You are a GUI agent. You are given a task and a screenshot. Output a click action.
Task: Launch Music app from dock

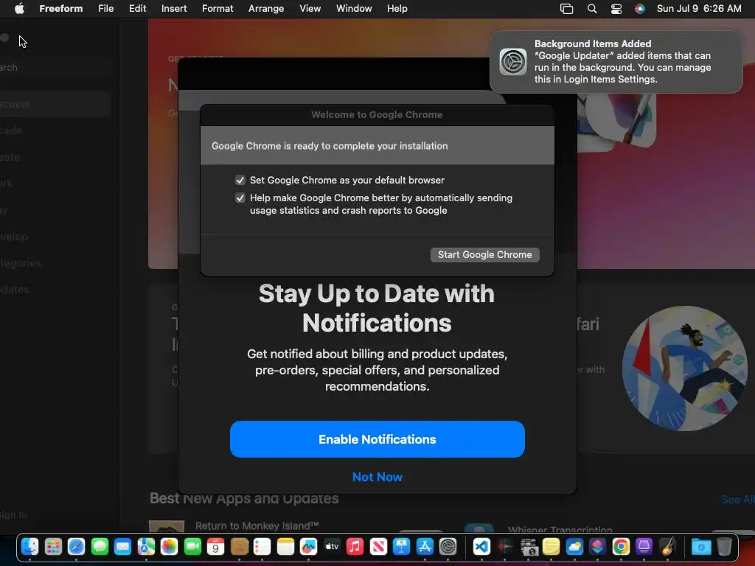[355, 547]
